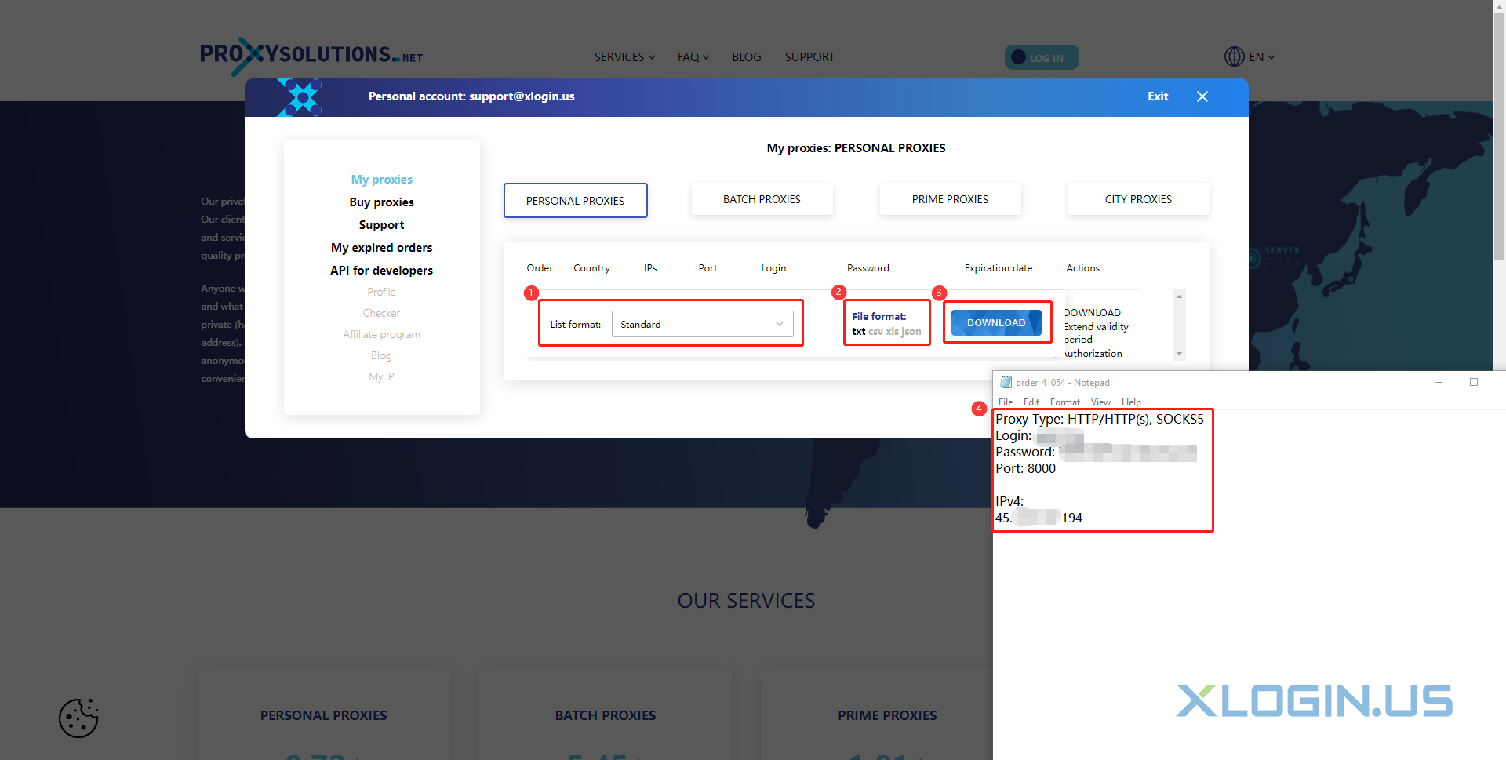
Task: Click the Country column header
Action: click(x=591, y=267)
